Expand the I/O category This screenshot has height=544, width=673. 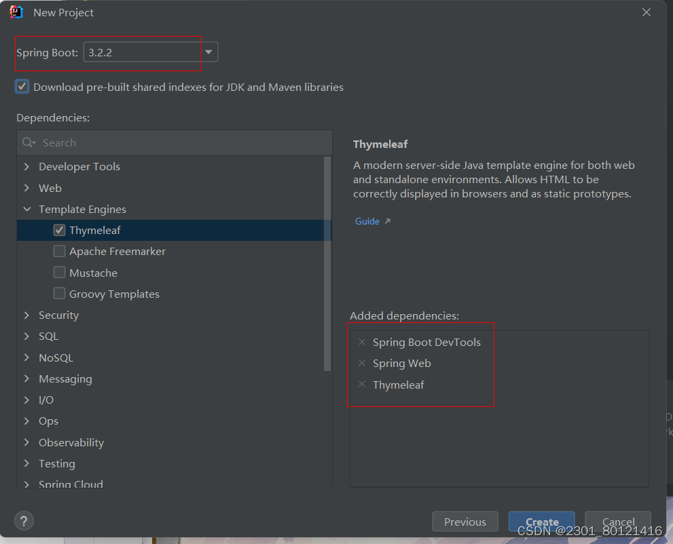pos(26,400)
